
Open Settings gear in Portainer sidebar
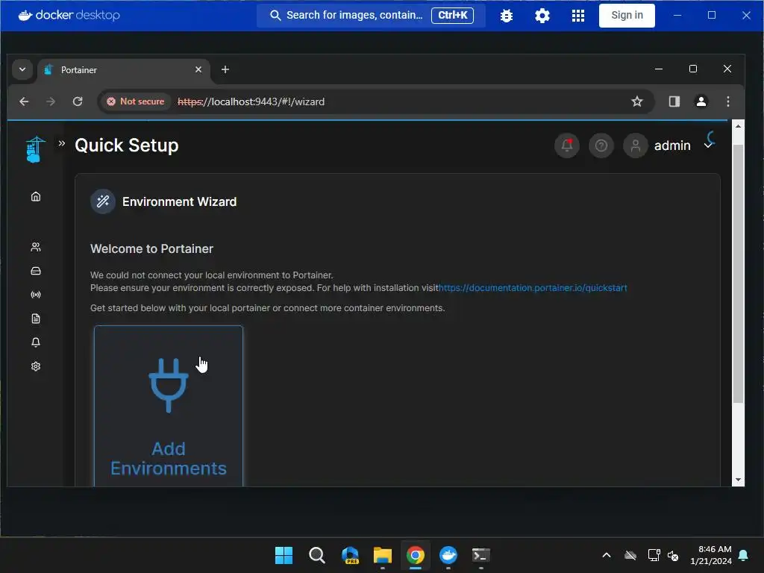(36, 366)
